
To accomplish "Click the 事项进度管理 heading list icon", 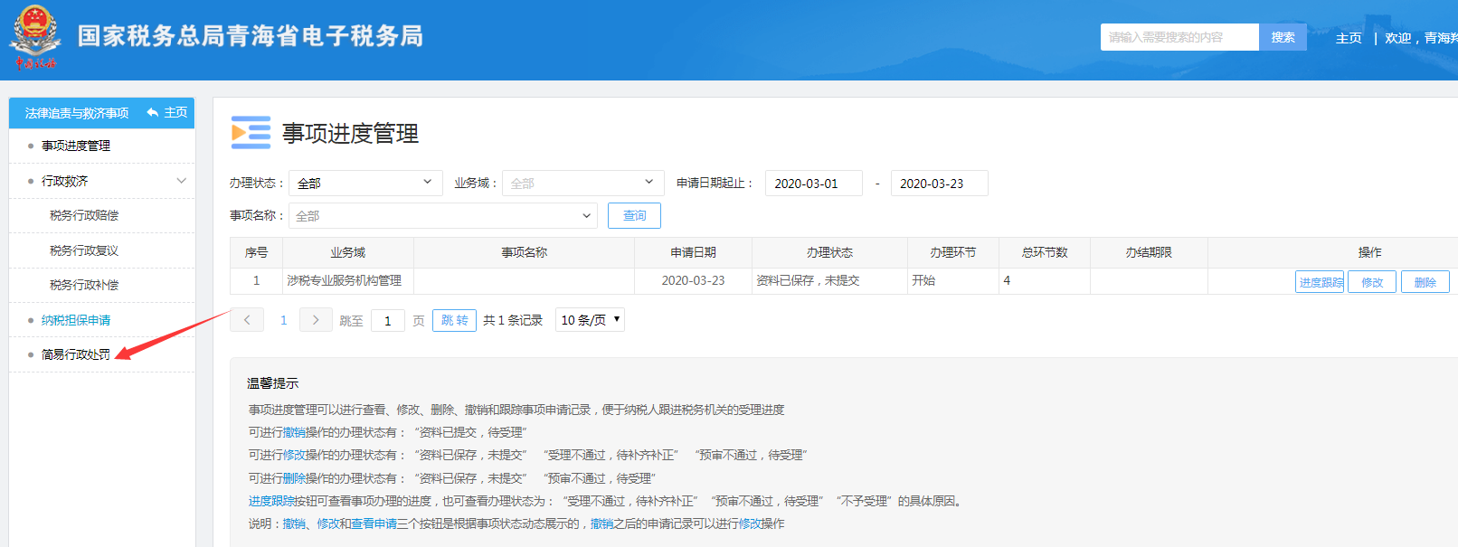I will 251,132.
